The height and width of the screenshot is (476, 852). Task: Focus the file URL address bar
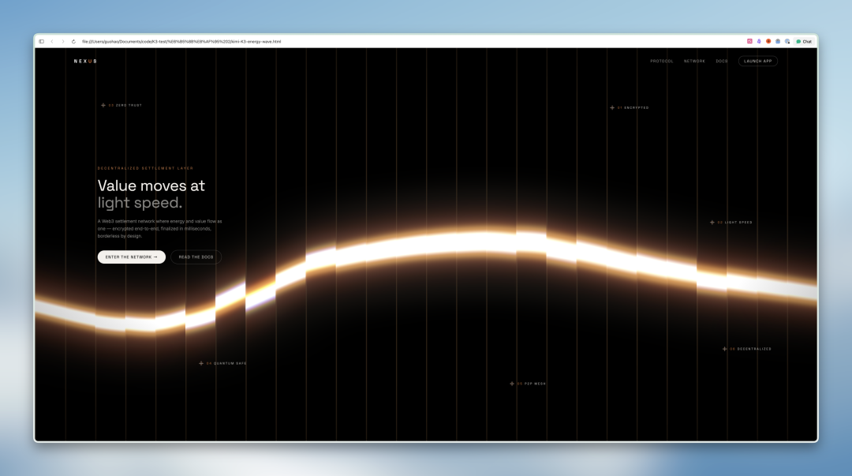point(181,41)
